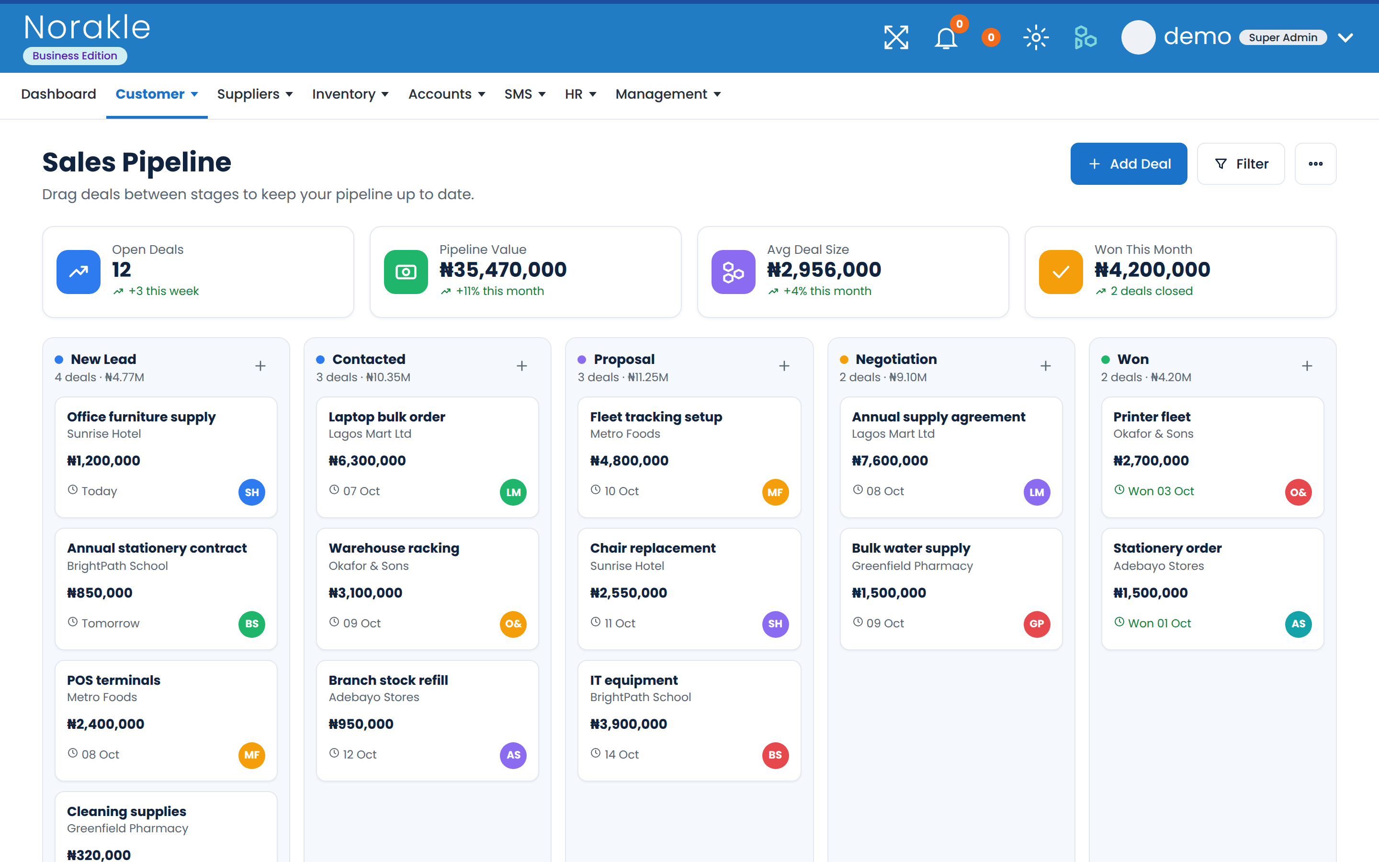Open the Accounts dropdown menu
1379x862 pixels.
coord(447,94)
